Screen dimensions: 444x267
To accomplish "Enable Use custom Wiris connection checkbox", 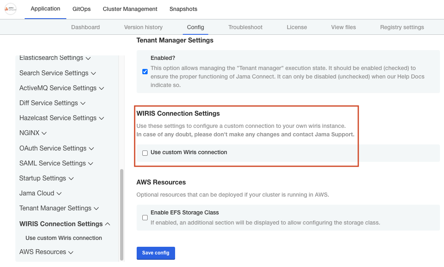I will [145, 153].
